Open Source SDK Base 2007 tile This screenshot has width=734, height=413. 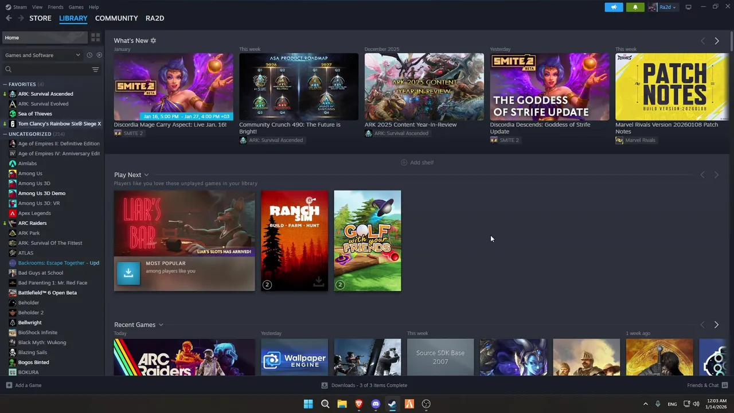[x=440, y=357]
